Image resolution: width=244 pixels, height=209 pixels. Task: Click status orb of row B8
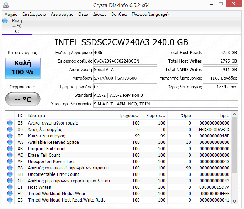tap(10, 168)
